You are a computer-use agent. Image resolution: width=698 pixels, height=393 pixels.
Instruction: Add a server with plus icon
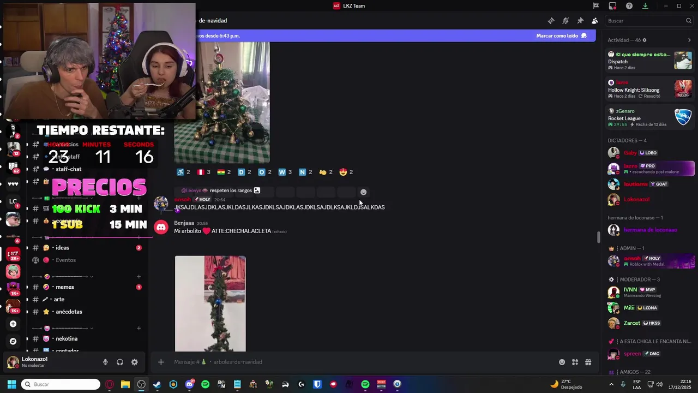(13, 324)
